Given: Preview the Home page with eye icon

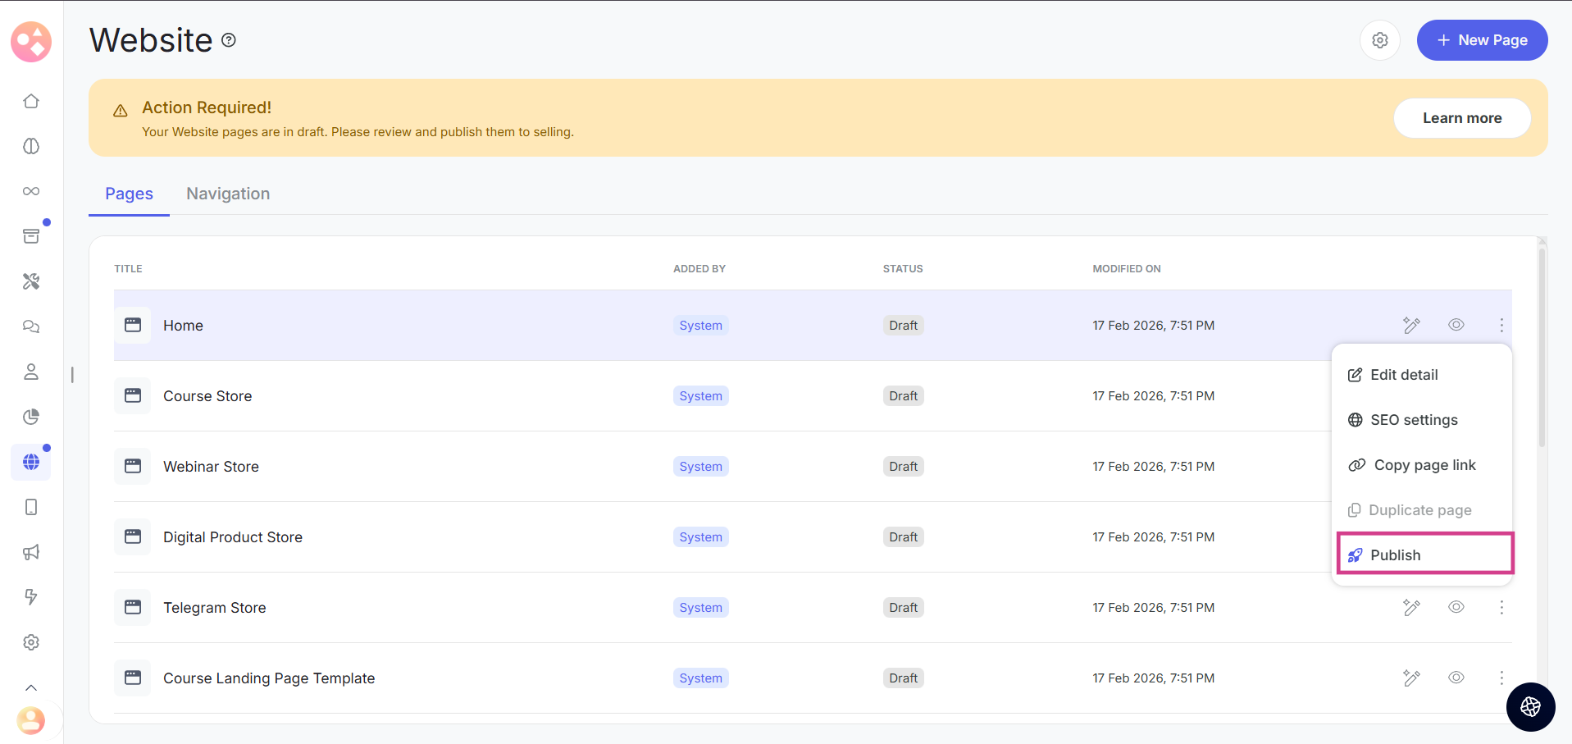Looking at the screenshot, I should click(1456, 325).
